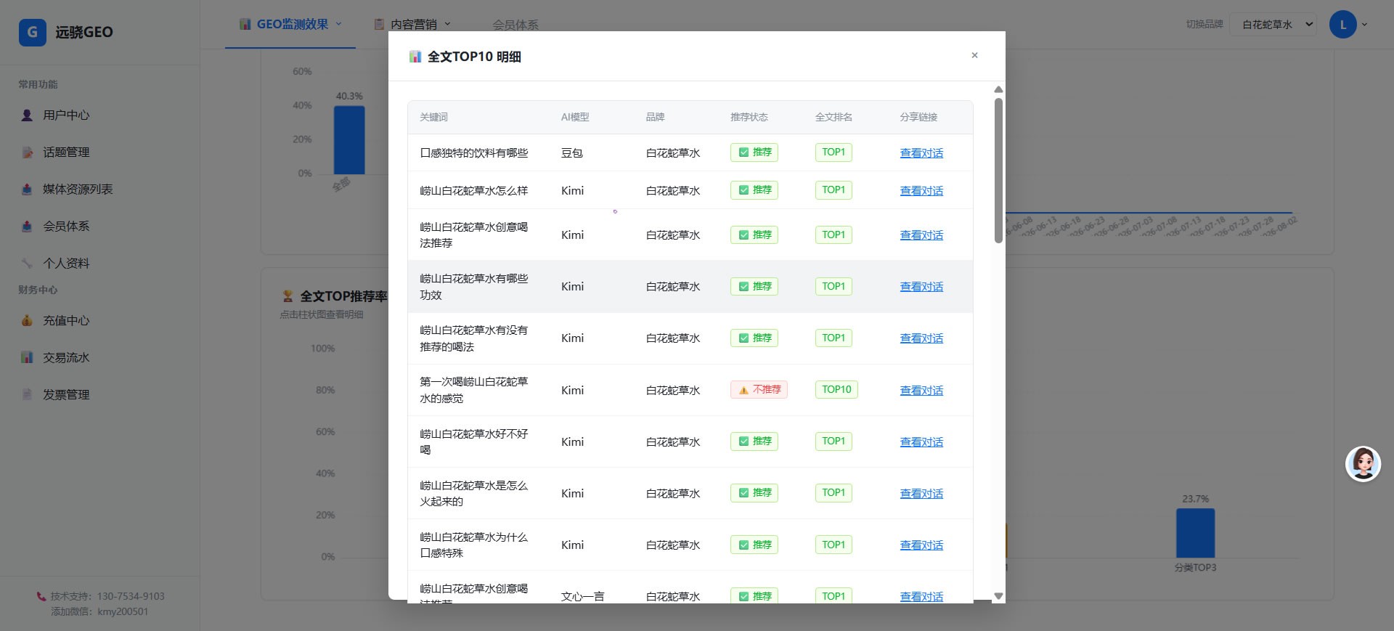The image size is (1394, 631).
Task: Click the chart icon beside 全文TOP10 明细
Action: pyautogui.click(x=415, y=57)
